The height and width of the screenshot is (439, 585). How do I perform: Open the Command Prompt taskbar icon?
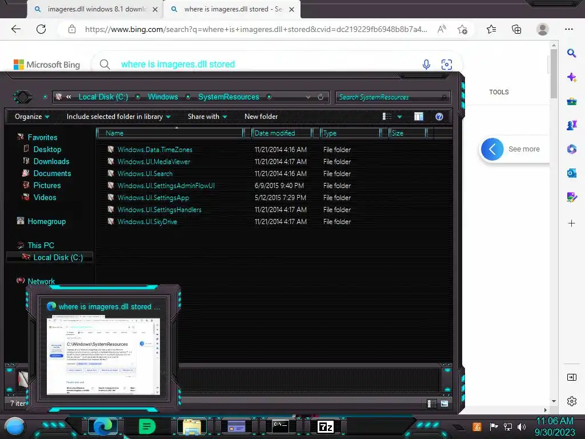pos(280,426)
